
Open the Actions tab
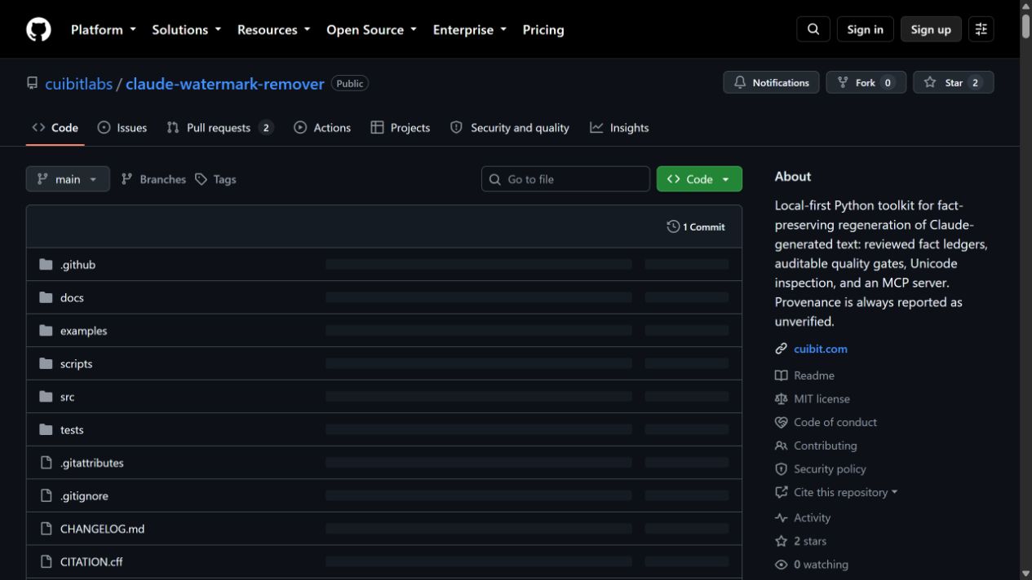[x=322, y=128]
